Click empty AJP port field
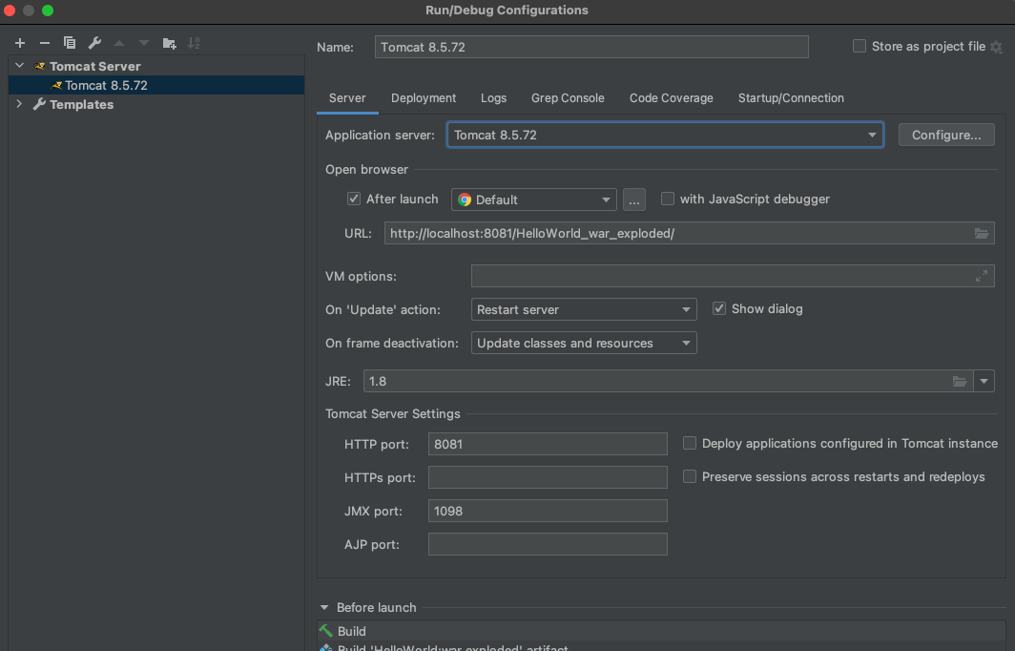This screenshot has width=1015, height=651. (x=548, y=544)
